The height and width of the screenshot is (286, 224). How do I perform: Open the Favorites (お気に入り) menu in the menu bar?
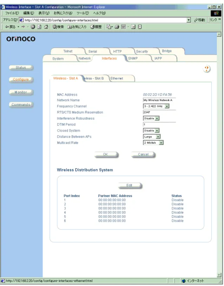coord(63,13)
